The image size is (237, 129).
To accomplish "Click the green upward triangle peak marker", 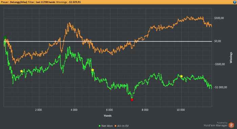I will 5,37.
